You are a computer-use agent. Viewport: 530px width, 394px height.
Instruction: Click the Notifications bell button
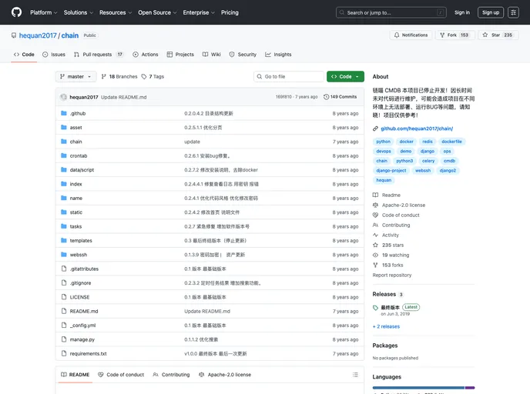pos(411,35)
